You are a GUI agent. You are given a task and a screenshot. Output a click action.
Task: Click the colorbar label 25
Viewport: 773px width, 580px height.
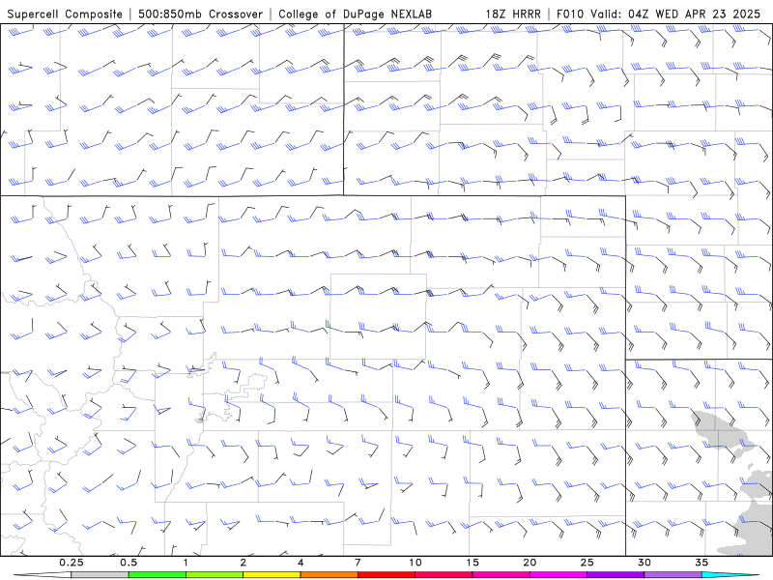point(587,563)
